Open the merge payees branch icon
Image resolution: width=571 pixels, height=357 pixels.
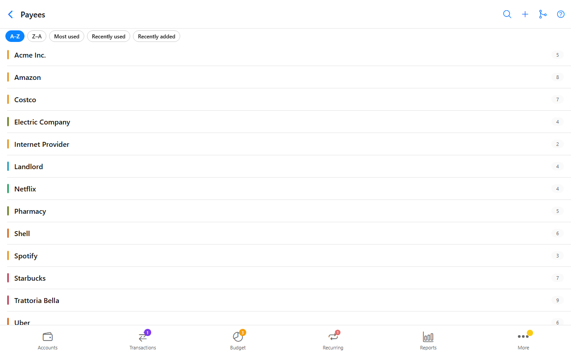click(x=543, y=14)
